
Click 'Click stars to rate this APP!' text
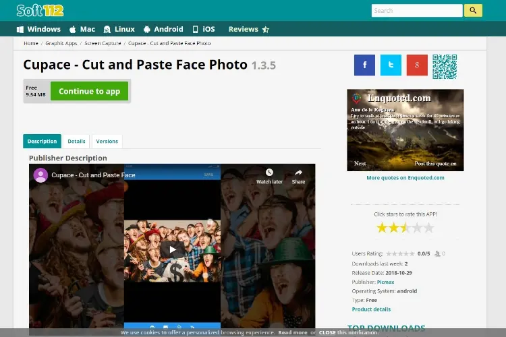tap(405, 214)
